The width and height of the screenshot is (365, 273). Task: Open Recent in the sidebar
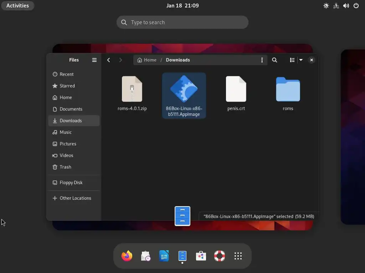click(x=74, y=74)
